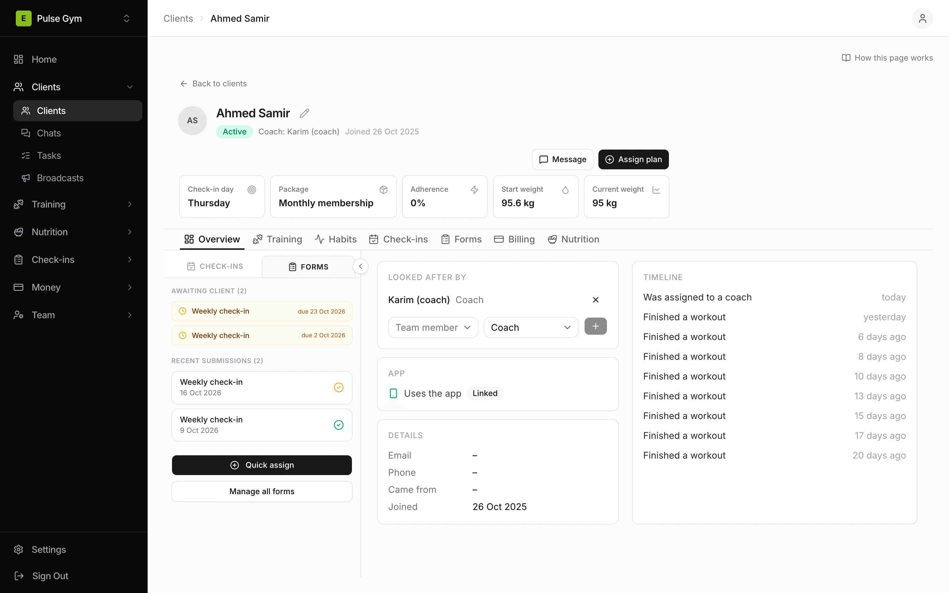Screen dimensions: 949x593
Task: Expand the Money sidebar section
Action: [x=130, y=288]
